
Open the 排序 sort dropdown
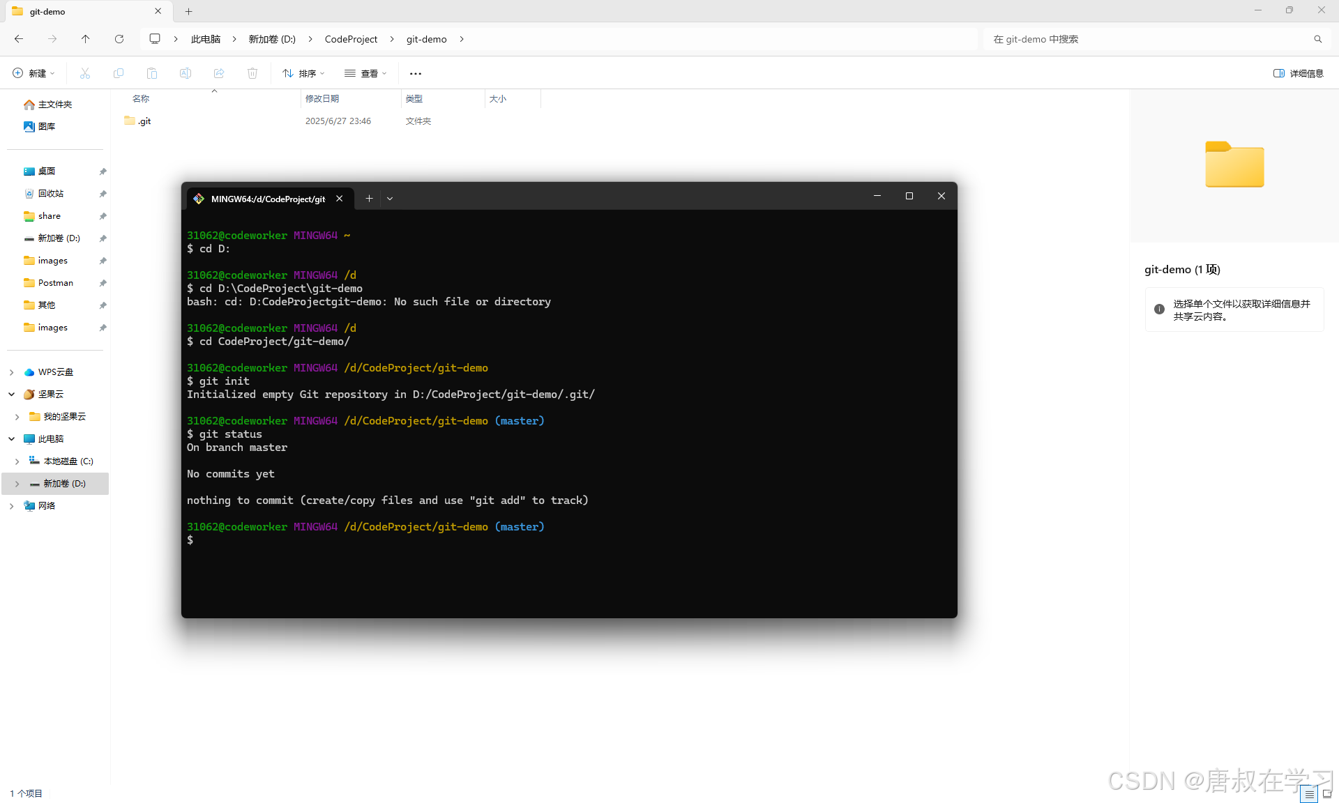(303, 73)
